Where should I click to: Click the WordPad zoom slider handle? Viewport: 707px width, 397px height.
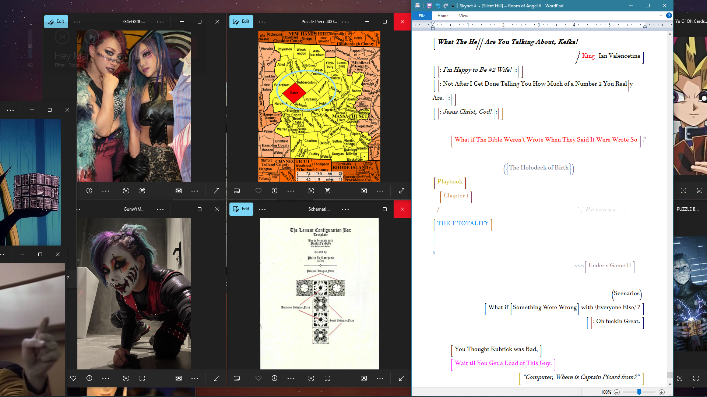point(639,392)
